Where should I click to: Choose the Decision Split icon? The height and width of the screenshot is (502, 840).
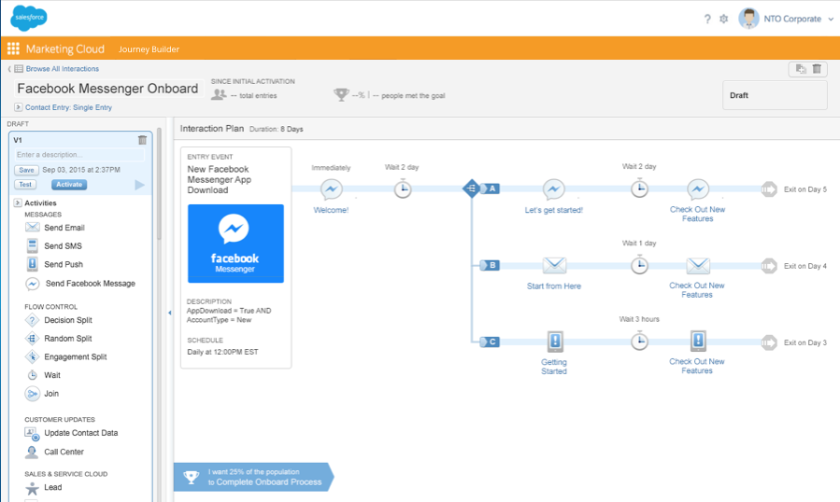click(32, 320)
